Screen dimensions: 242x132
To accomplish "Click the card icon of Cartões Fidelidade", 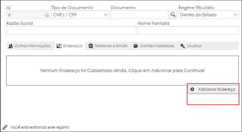I will [x=136, y=46].
